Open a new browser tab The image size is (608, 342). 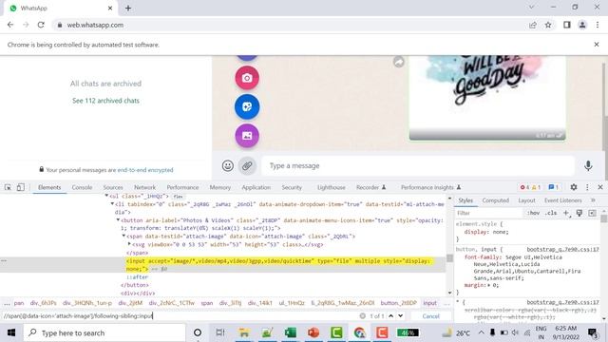click(128, 9)
